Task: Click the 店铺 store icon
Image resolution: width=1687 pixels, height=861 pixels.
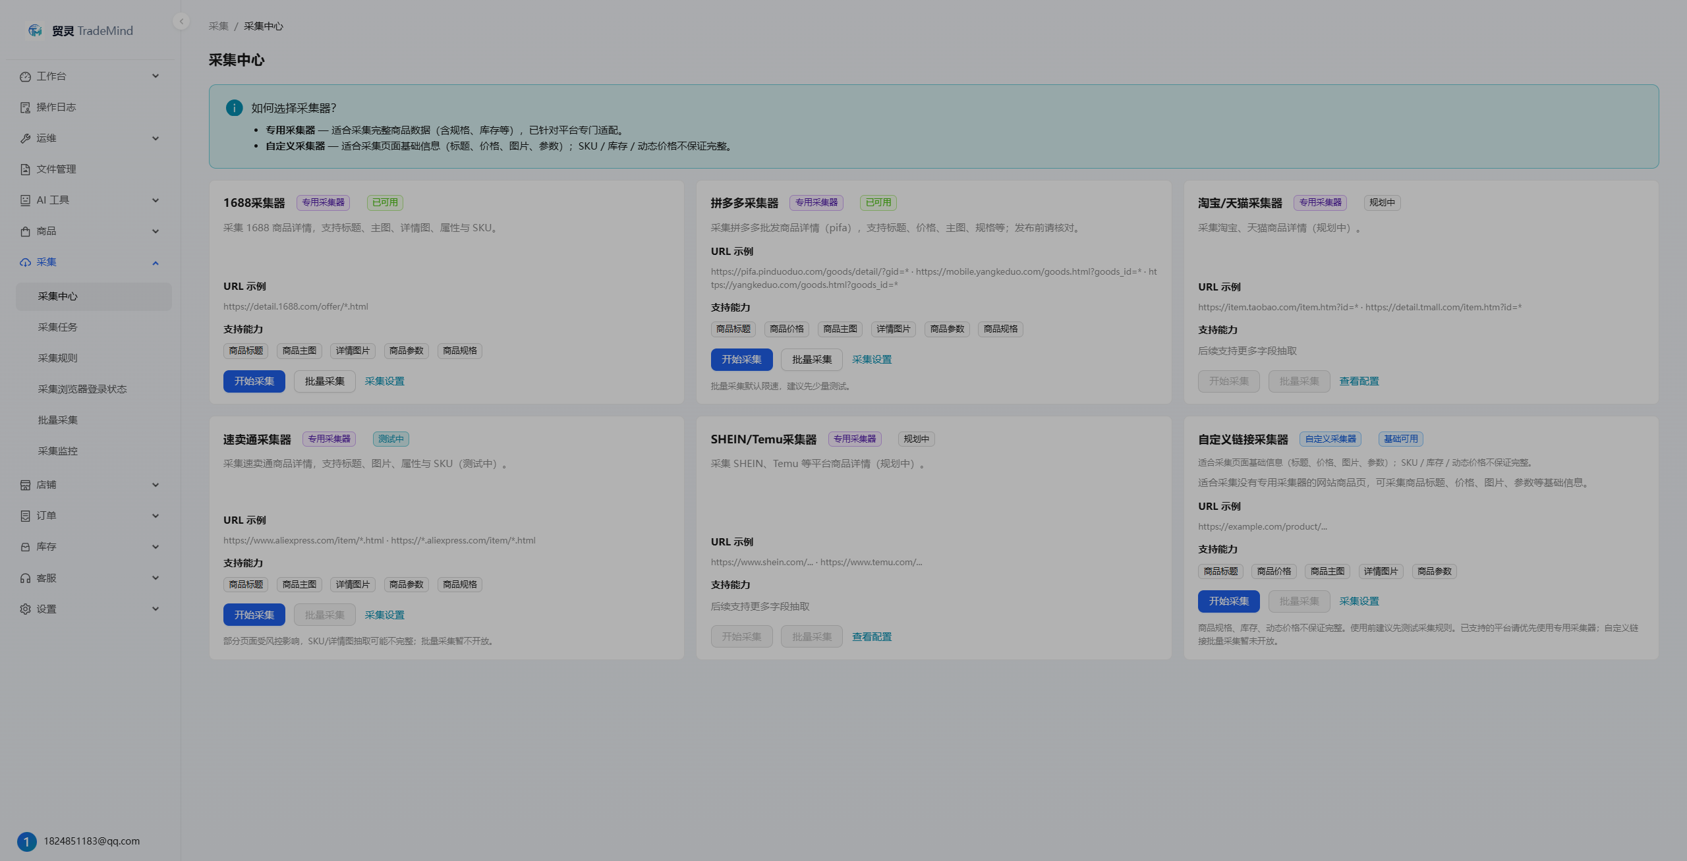Action: [25, 485]
